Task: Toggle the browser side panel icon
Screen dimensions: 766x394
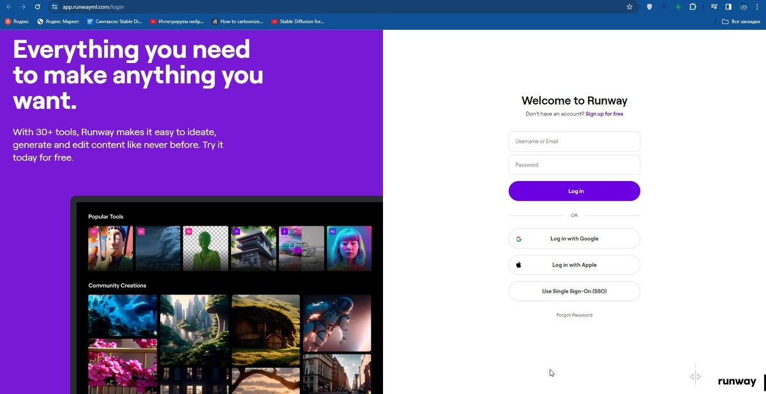Action: click(728, 6)
